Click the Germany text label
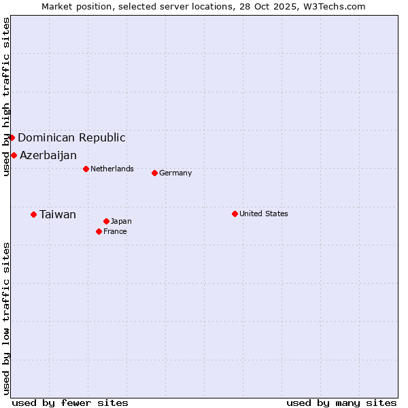408x408 pixels. tap(175, 173)
